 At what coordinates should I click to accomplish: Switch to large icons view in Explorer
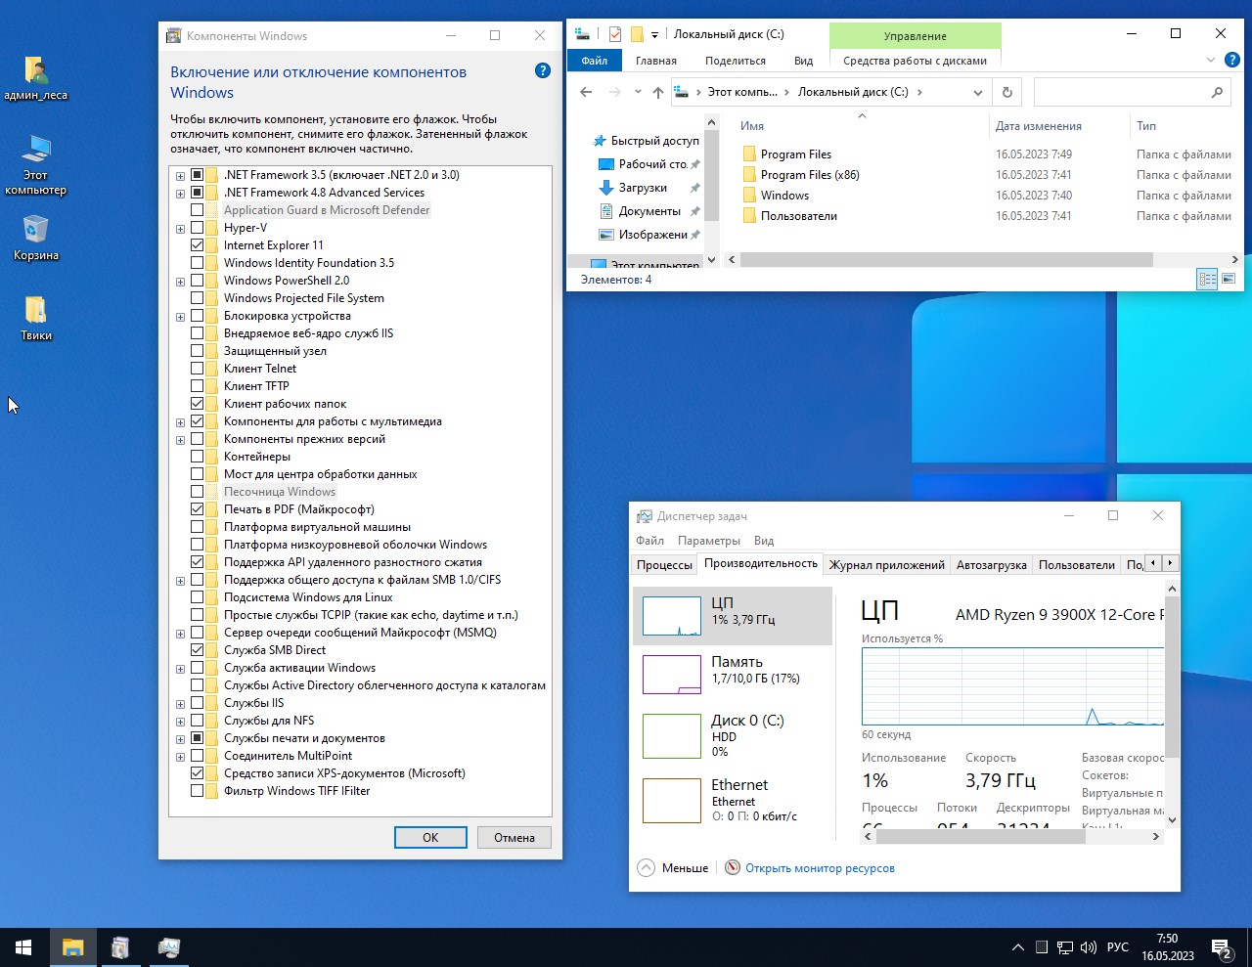[x=1229, y=280]
